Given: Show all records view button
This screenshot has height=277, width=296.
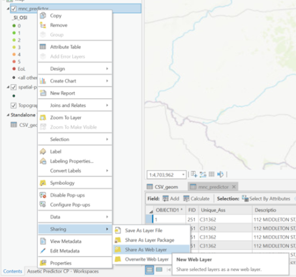Looking at the screenshot, I should [x=149, y=270].
